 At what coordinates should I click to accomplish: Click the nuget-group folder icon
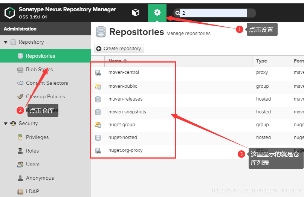[x=98, y=125]
